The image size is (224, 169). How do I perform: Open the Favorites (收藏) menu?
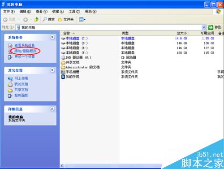58,12
